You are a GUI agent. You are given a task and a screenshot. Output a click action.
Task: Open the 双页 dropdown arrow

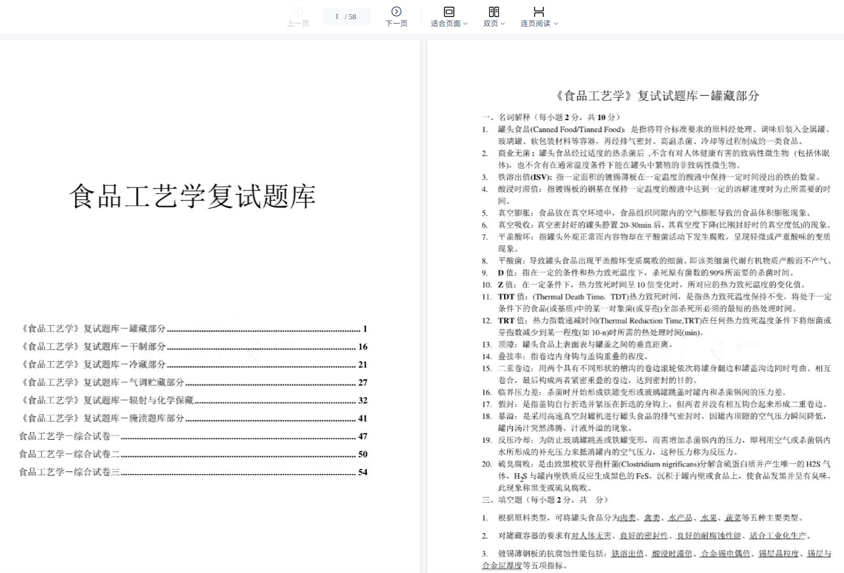(502, 24)
